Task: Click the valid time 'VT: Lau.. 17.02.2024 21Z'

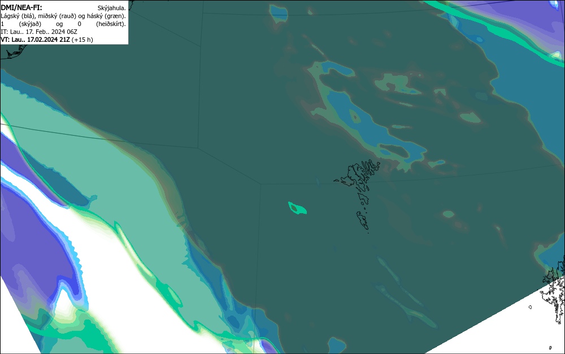Action: click(35, 40)
